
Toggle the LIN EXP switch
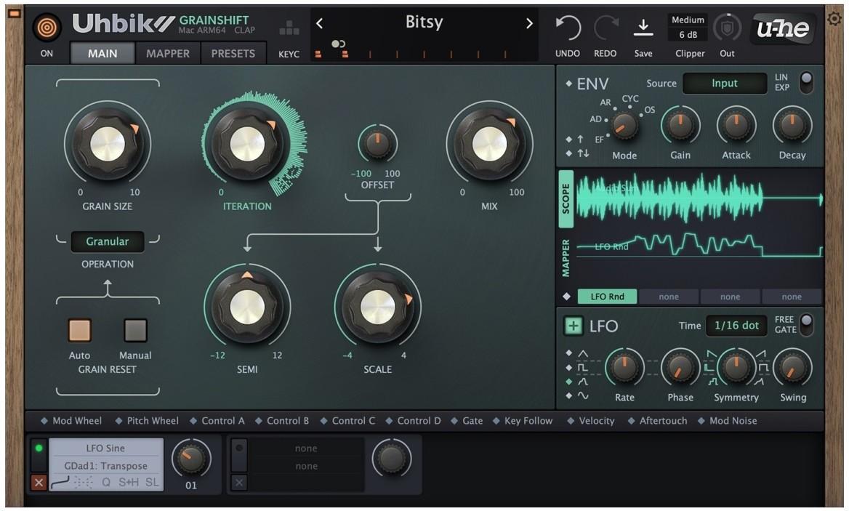(x=806, y=82)
